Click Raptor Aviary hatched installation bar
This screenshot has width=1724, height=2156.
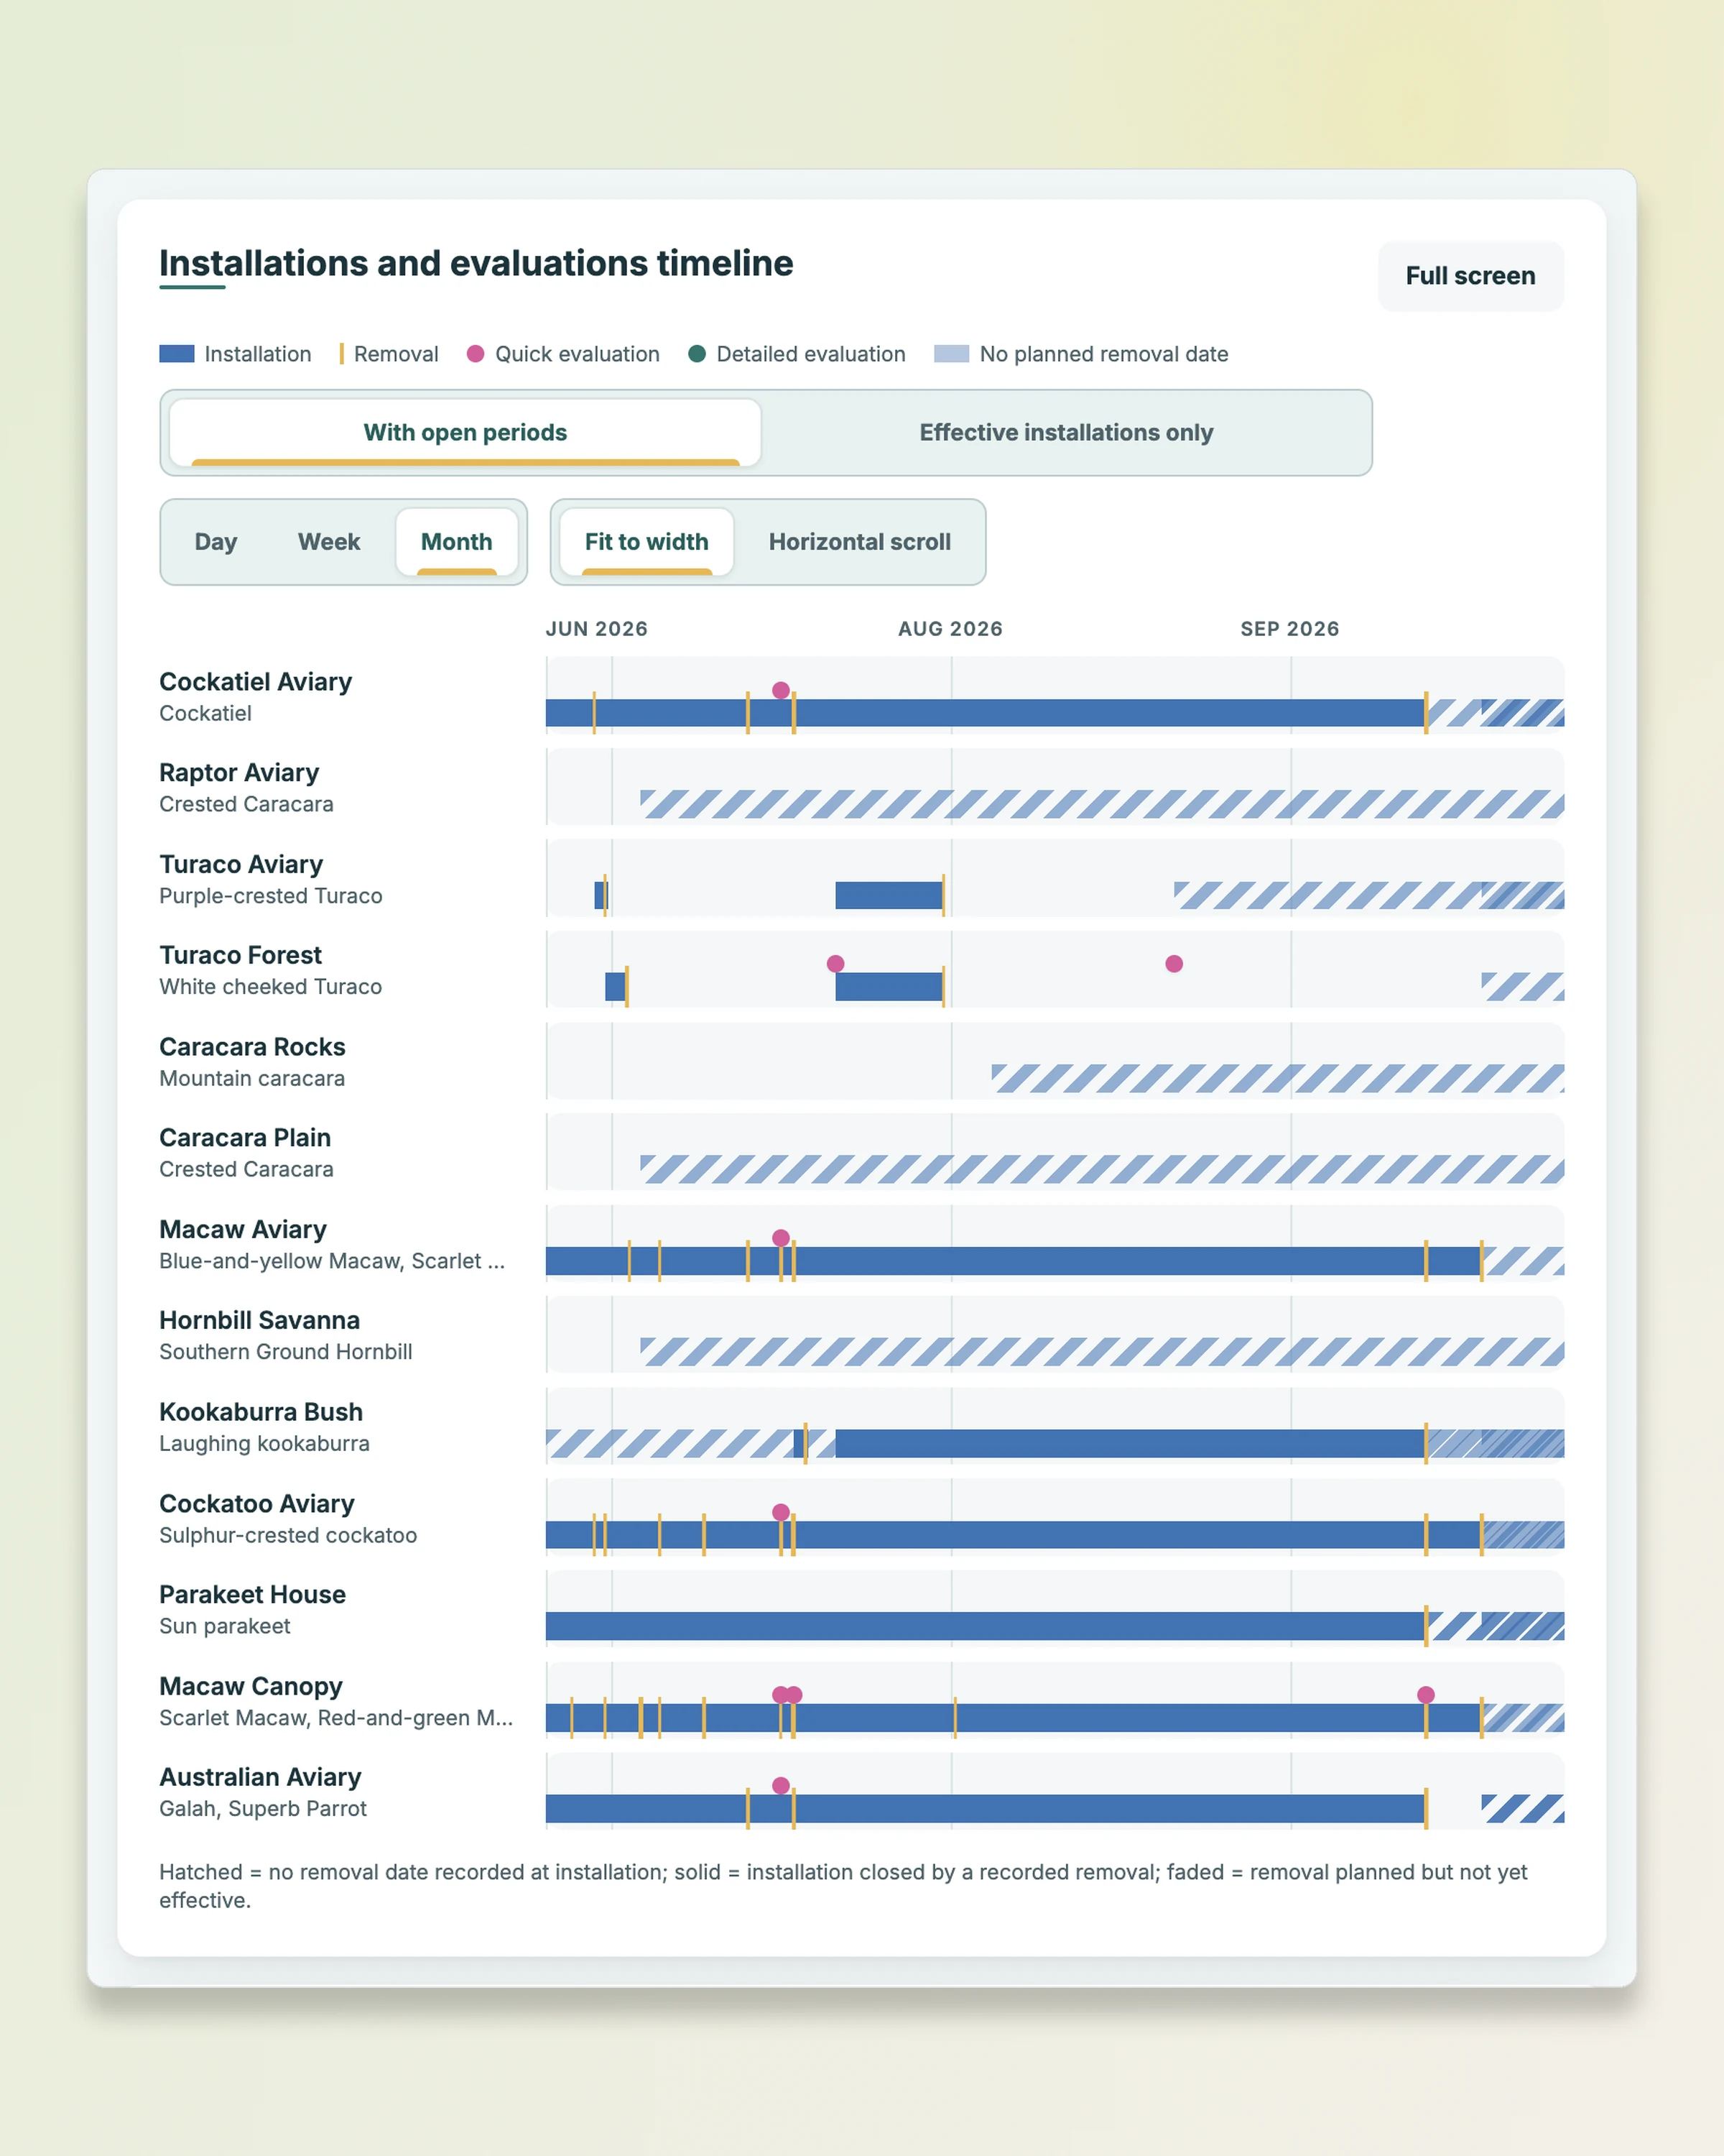coord(1101,804)
